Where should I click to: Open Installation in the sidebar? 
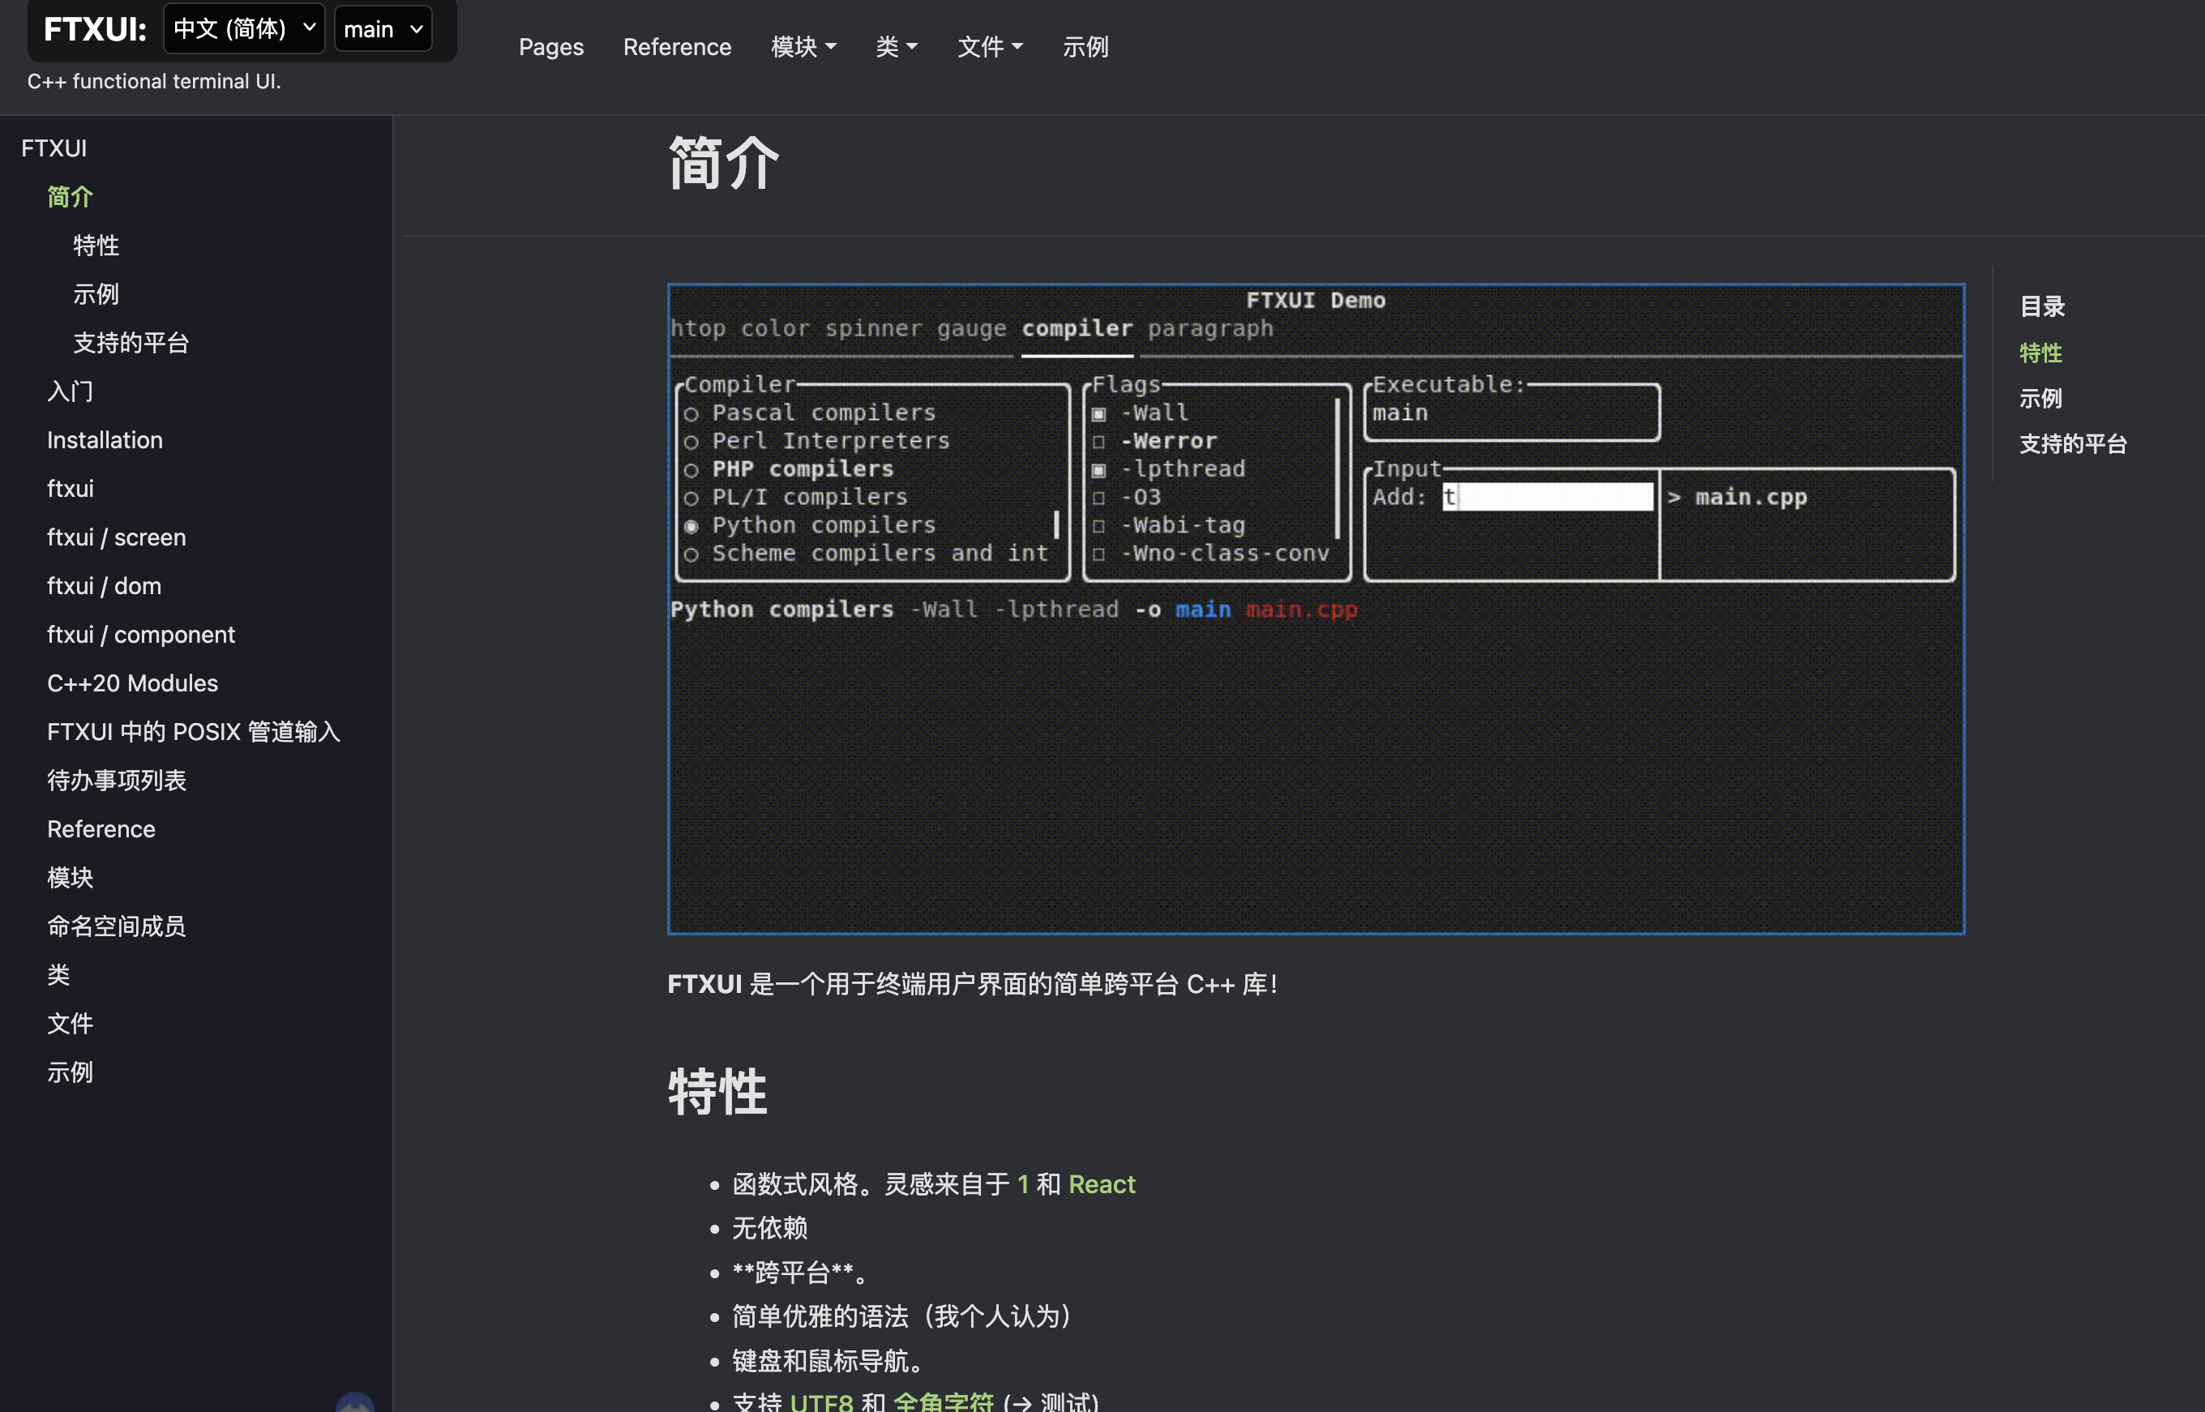click(105, 440)
